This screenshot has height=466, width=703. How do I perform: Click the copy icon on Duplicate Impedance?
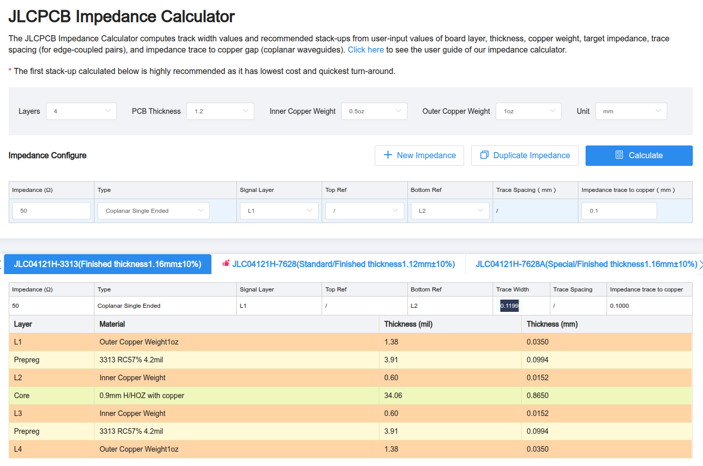click(x=484, y=155)
